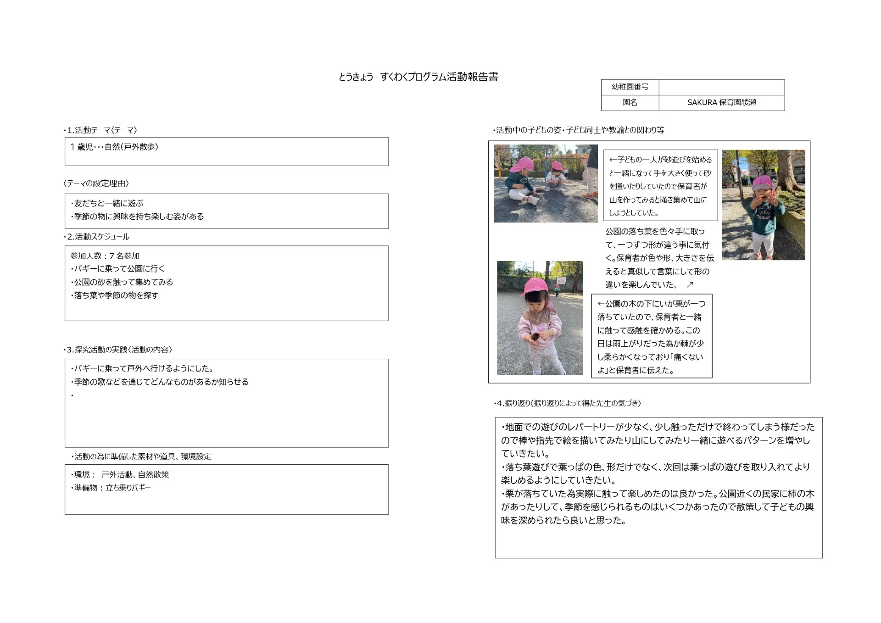The width and height of the screenshot is (881, 623).
Task: Click the sandbox play photo thumbnail
Action: pyautogui.click(x=546, y=184)
